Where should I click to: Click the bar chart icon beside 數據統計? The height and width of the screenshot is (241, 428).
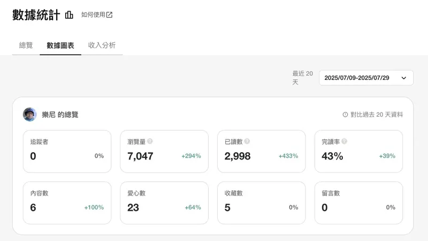click(69, 15)
